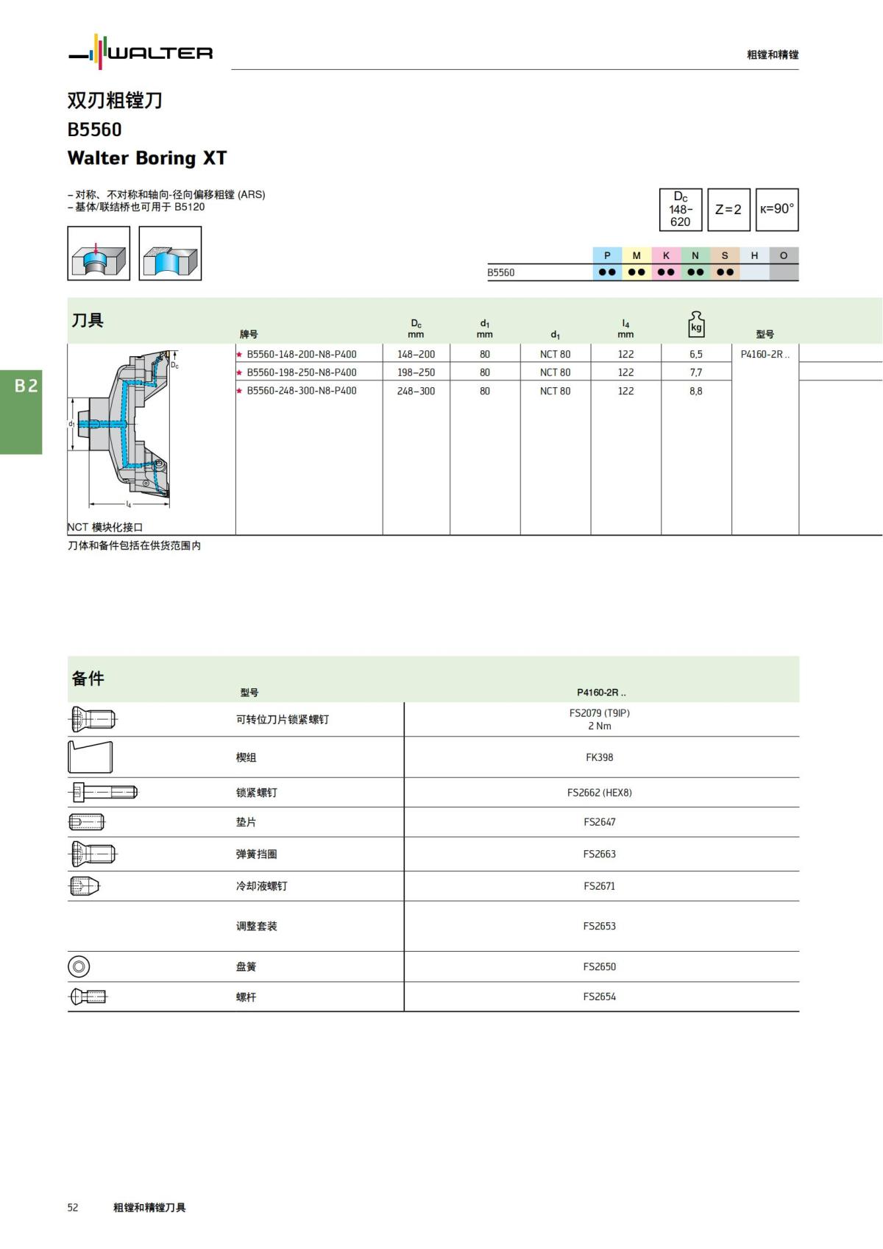Click the Walter Boring XT heading
This screenshot has width=883, height=1249.
pos(147,158)
